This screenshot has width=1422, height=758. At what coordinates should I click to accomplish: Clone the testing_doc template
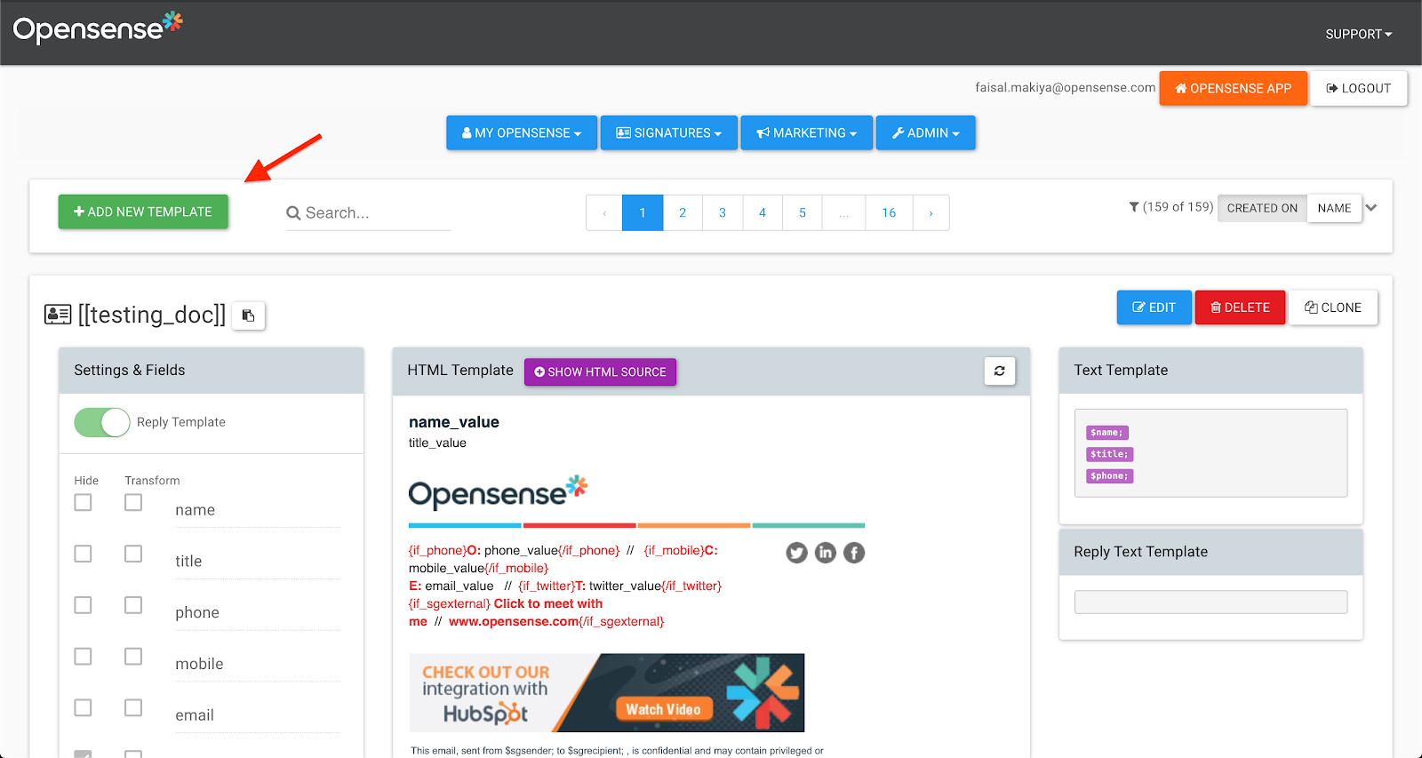coord(1333,307)
